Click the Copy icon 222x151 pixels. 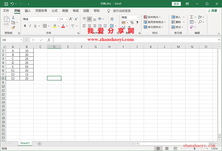tap(13, 22)
